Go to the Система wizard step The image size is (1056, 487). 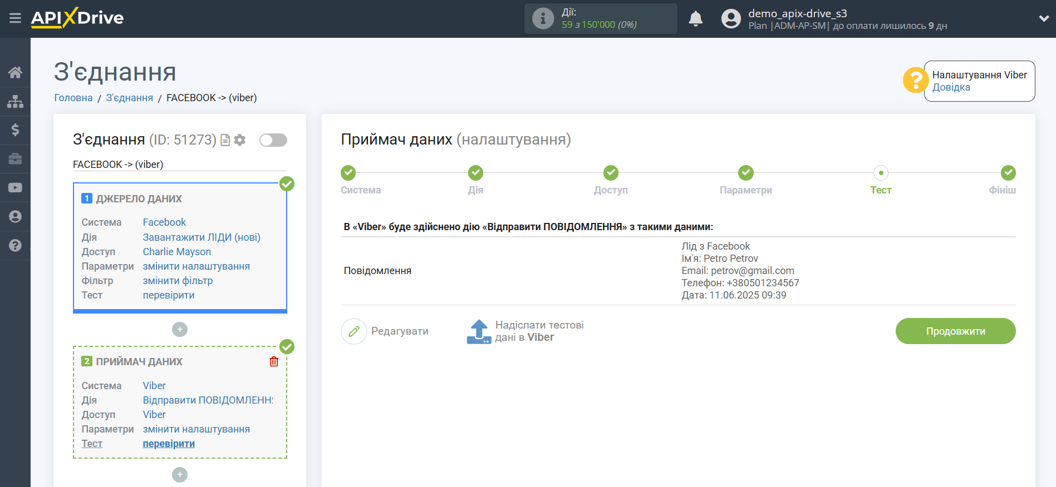[348, 173]
